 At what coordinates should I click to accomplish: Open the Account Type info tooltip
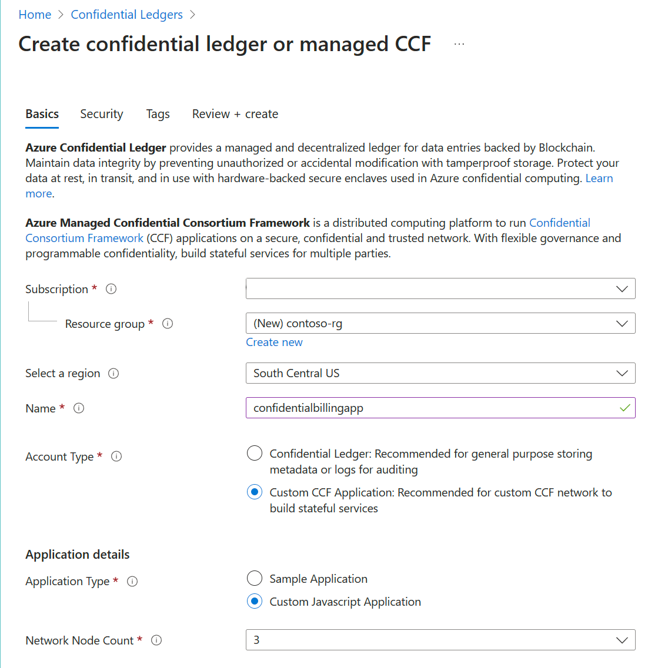tap(116, 456)
